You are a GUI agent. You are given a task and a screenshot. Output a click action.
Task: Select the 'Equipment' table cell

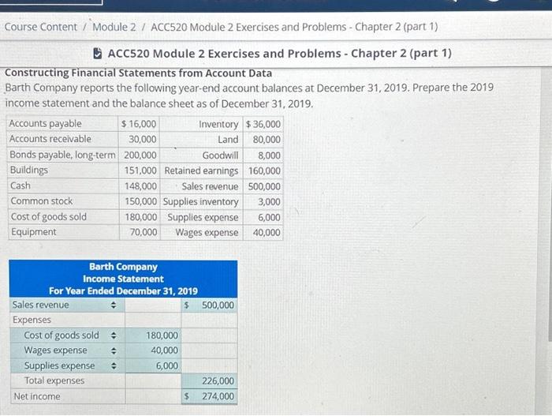62,232
